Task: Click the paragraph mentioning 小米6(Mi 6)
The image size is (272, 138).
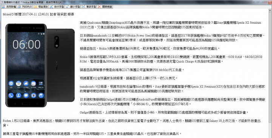Action: tap(172, 102)
